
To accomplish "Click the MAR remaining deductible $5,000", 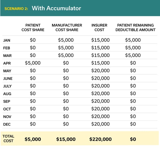I will click(x=133, y=55).
